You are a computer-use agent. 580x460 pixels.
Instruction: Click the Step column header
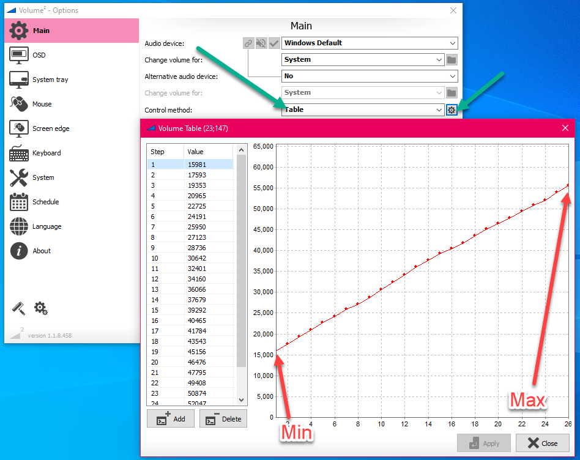click(x=165, y=152)
